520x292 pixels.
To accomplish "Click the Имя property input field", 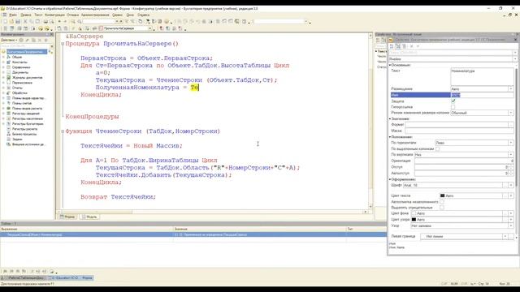I will [x=482, y=95].
